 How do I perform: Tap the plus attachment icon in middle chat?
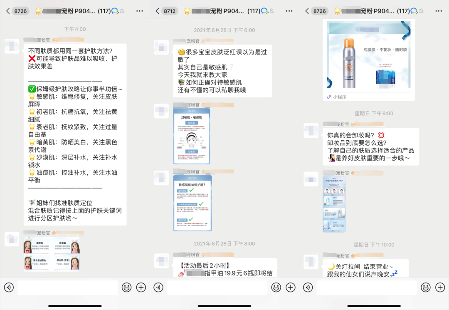(x=290, y=287)
